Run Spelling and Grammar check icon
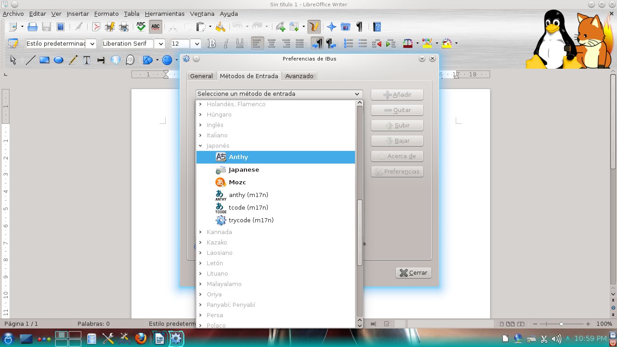617x347 pixels. [x=141, y=27]
